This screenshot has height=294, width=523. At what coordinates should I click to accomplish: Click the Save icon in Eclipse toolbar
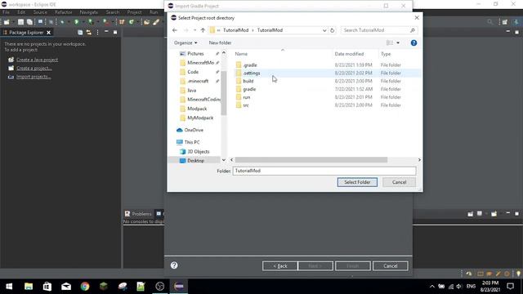pos(20,22)
